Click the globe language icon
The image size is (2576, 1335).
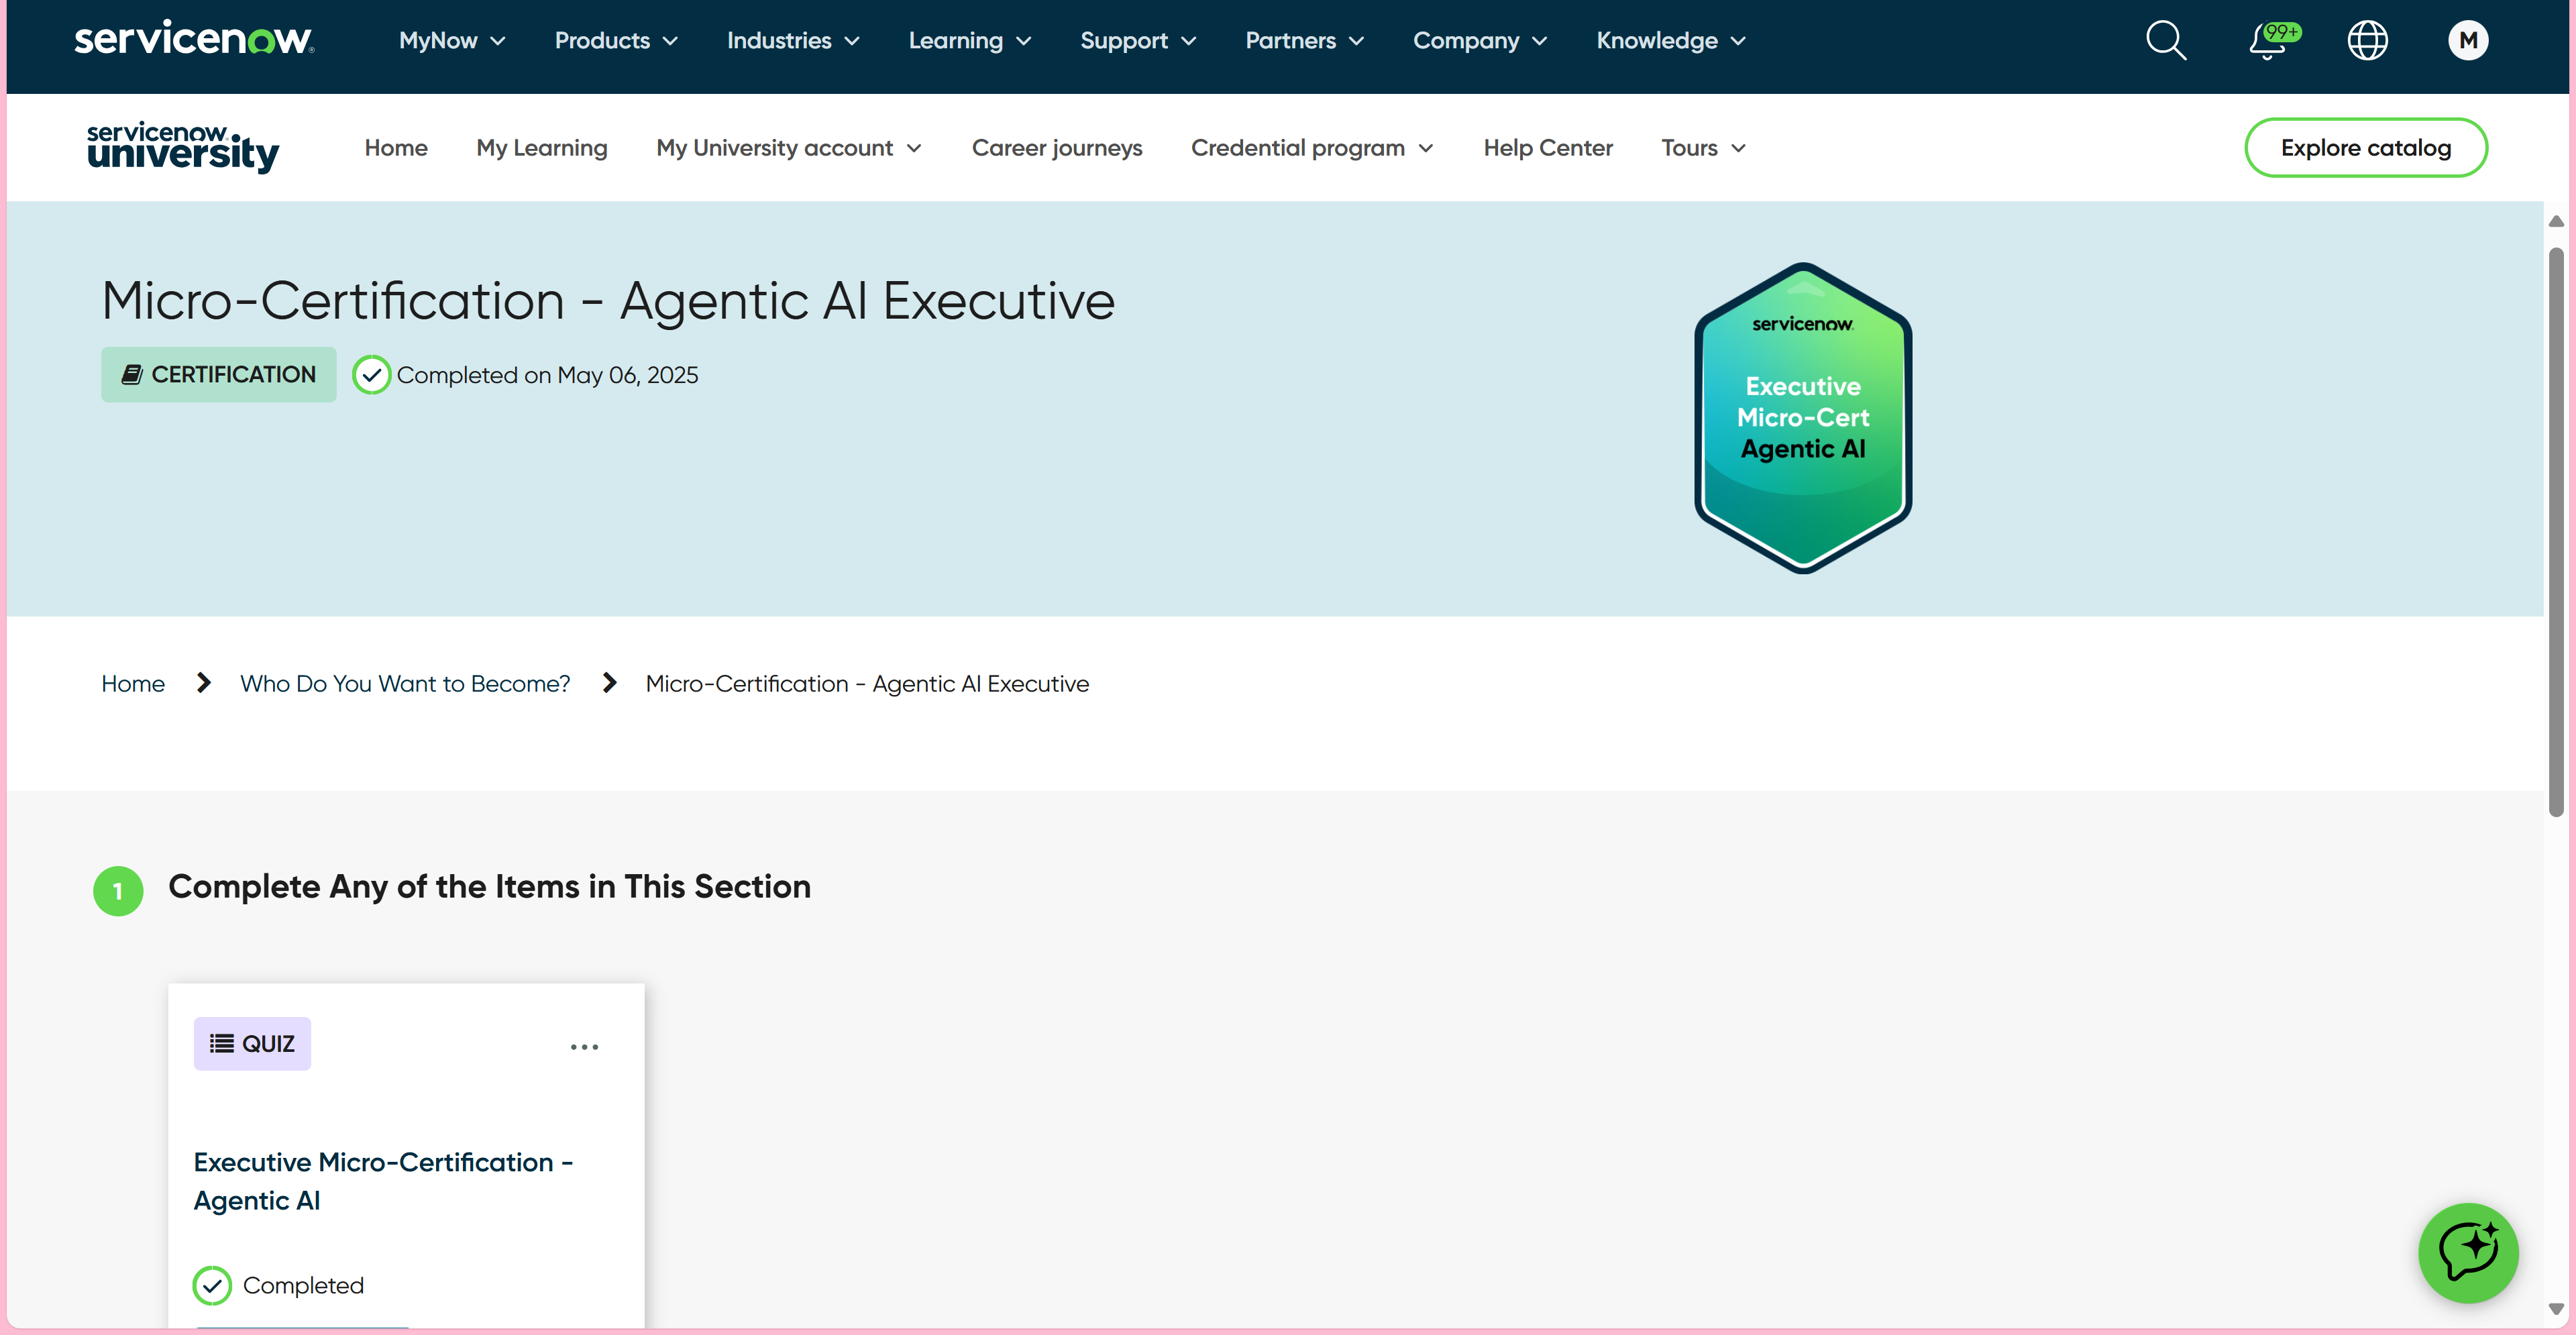2367,41
